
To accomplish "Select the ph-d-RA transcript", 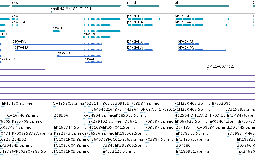I will coord(140,25).
